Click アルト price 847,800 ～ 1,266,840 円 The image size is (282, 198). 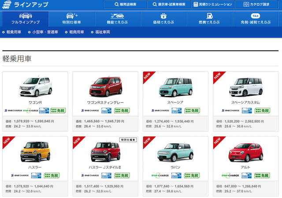tap(238, 186)
